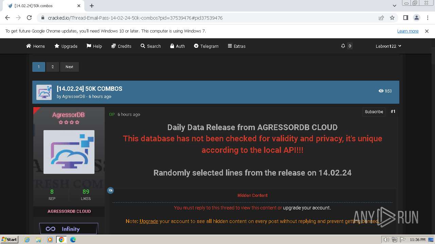This screenshot has width=435, height=244.
Task: Click the volume speaker tray icon
Action: point(386,240)
